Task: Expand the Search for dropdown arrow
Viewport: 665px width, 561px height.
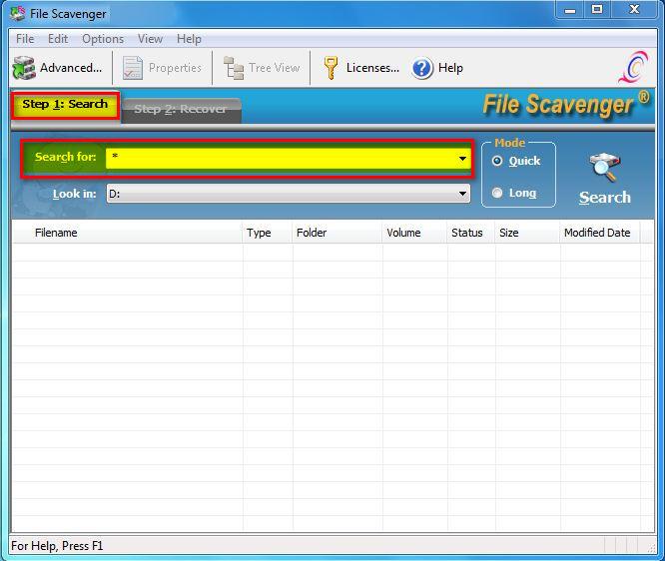Action: (x=462, y=159)
